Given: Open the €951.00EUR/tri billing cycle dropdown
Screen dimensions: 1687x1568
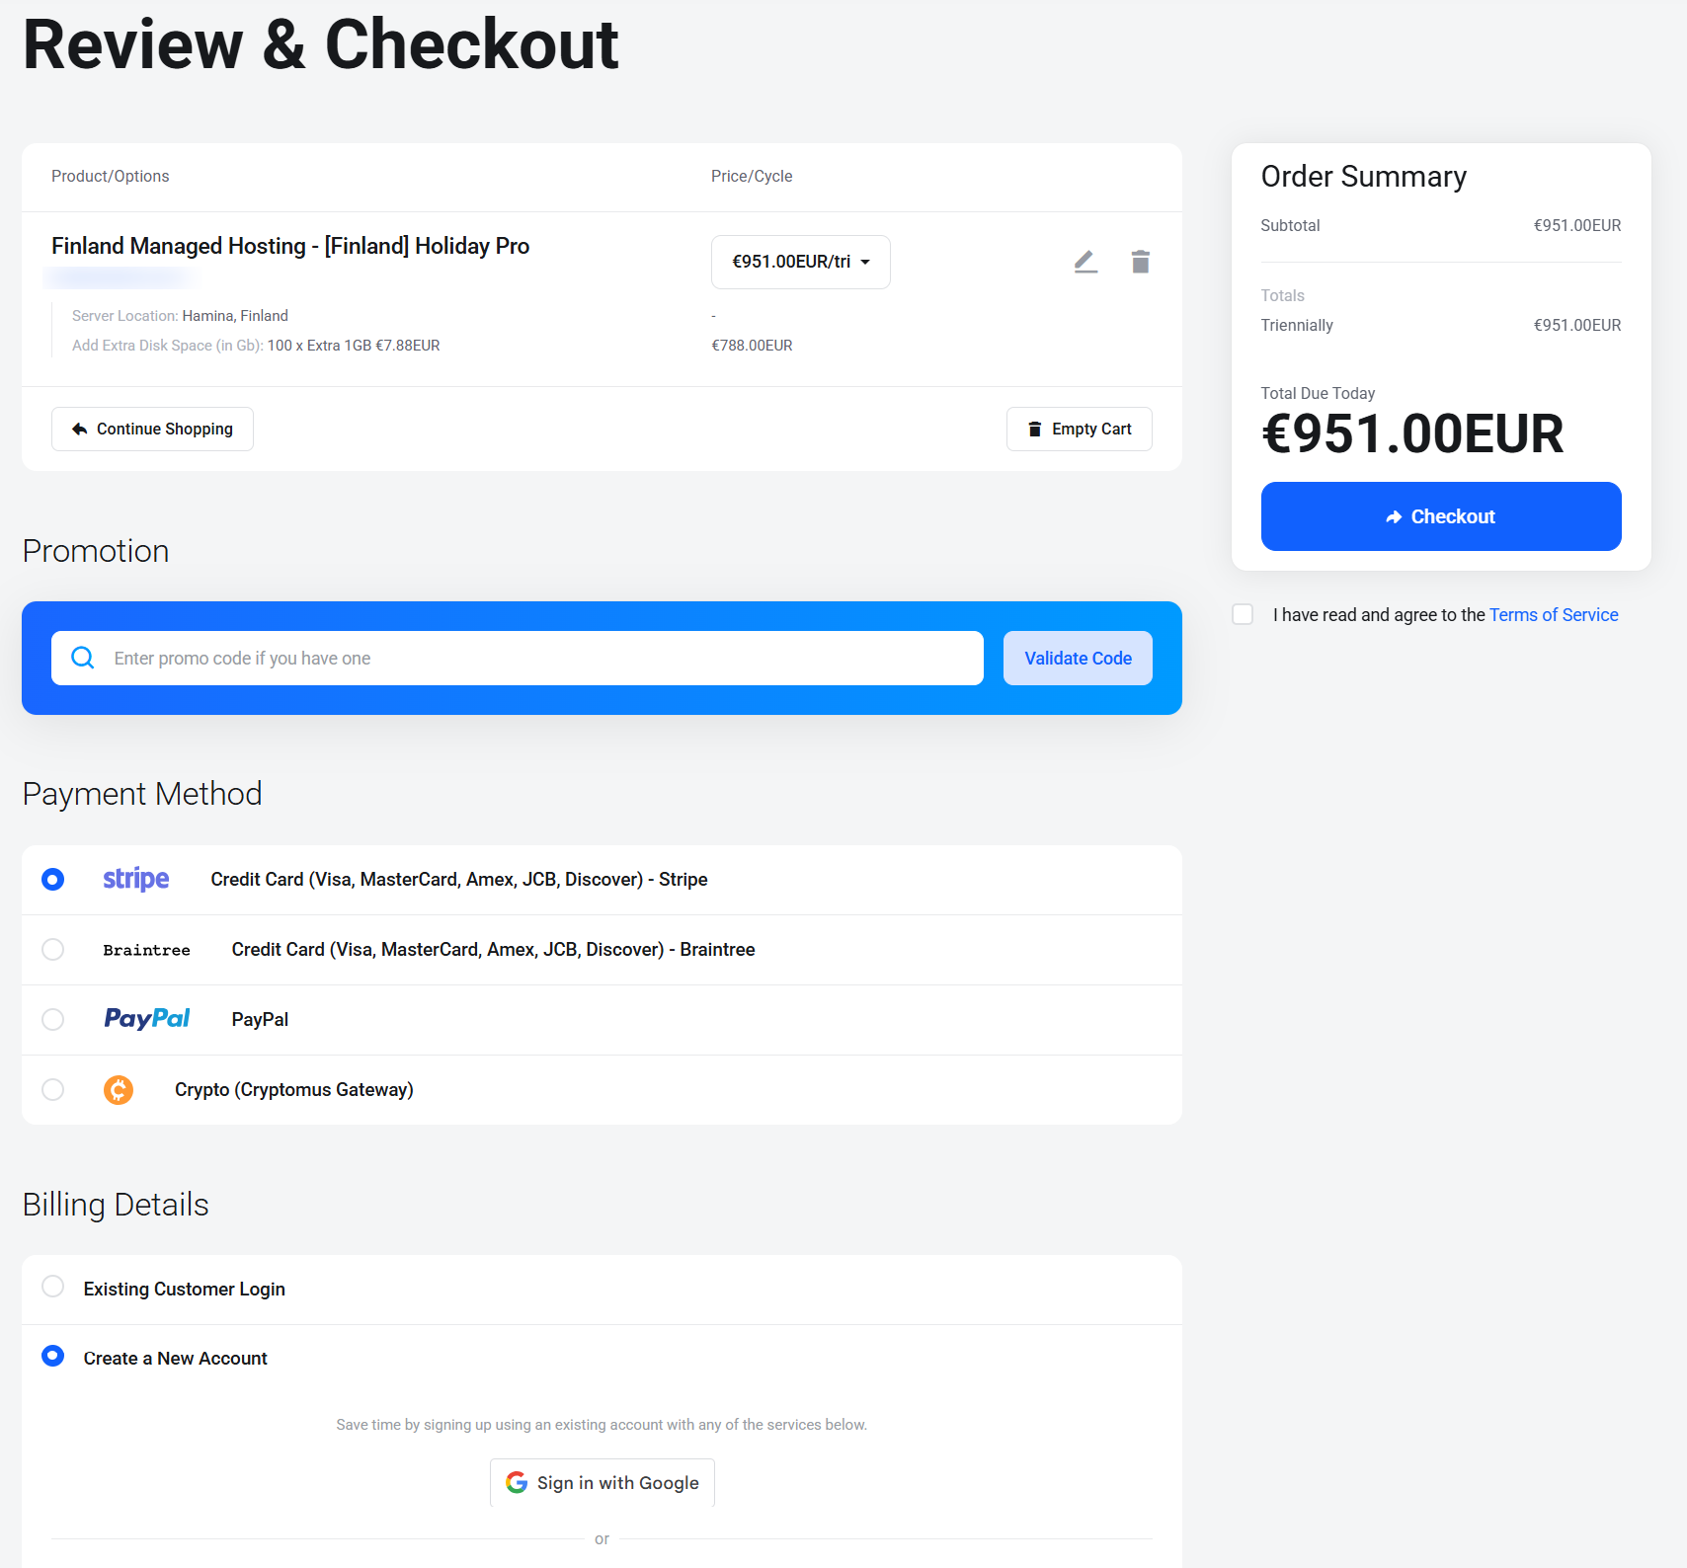Looking at the screenshot, I should tap(801, 262).
